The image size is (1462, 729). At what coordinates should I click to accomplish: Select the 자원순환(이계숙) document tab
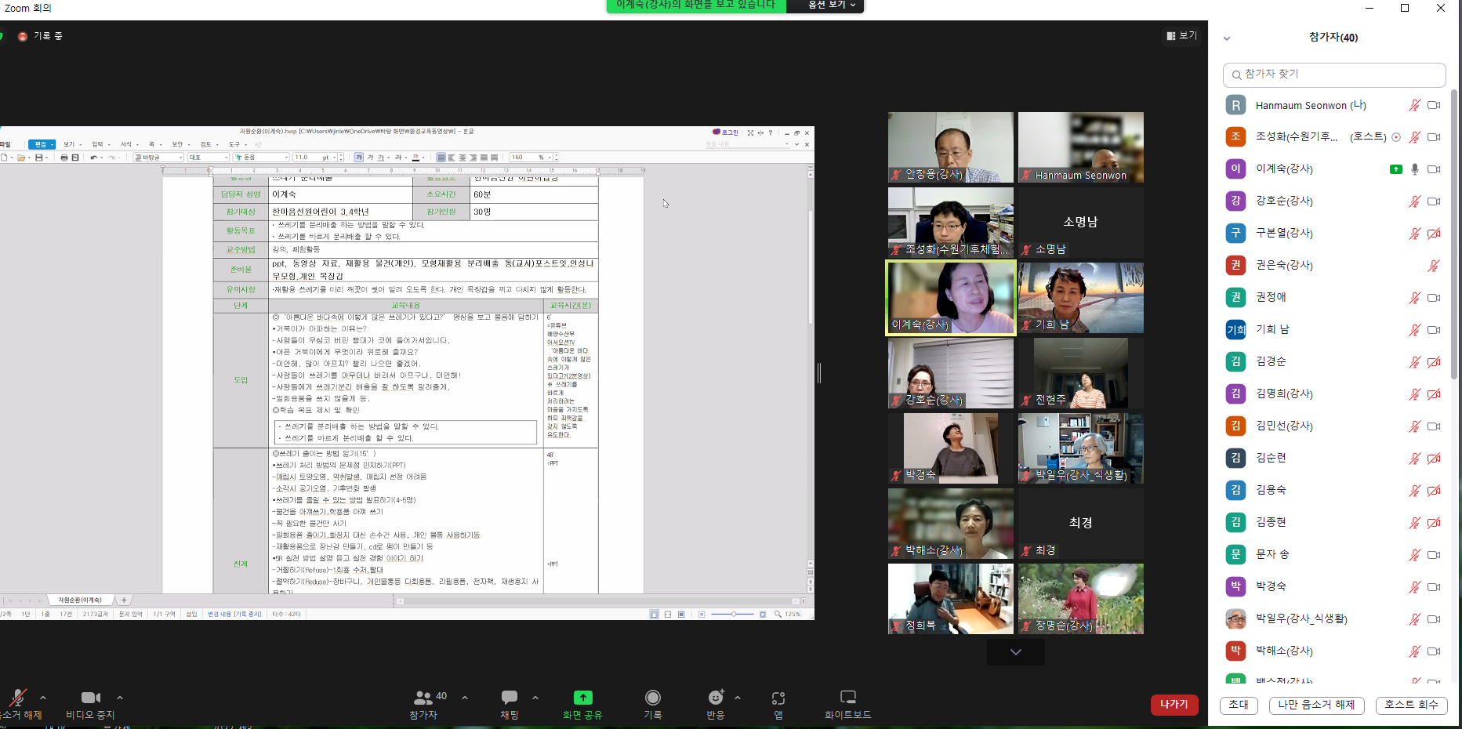pyautogui.click(x=80, y=600)
